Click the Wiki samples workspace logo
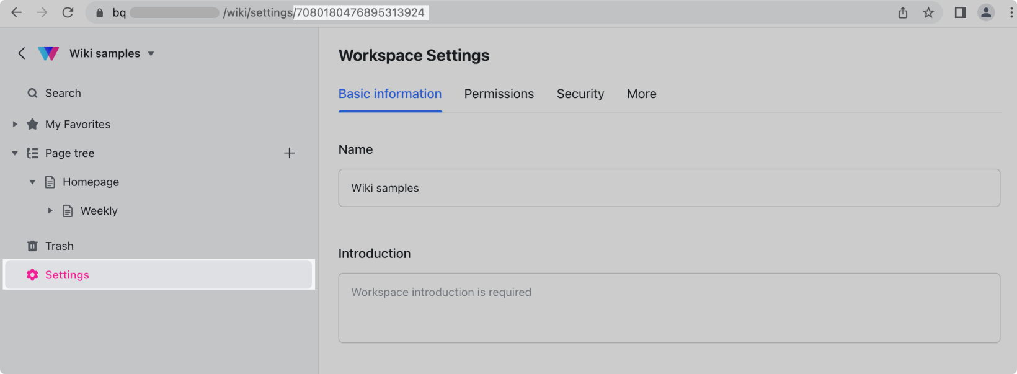Viewport: 1017px width, 374px height. coord(48,53)
